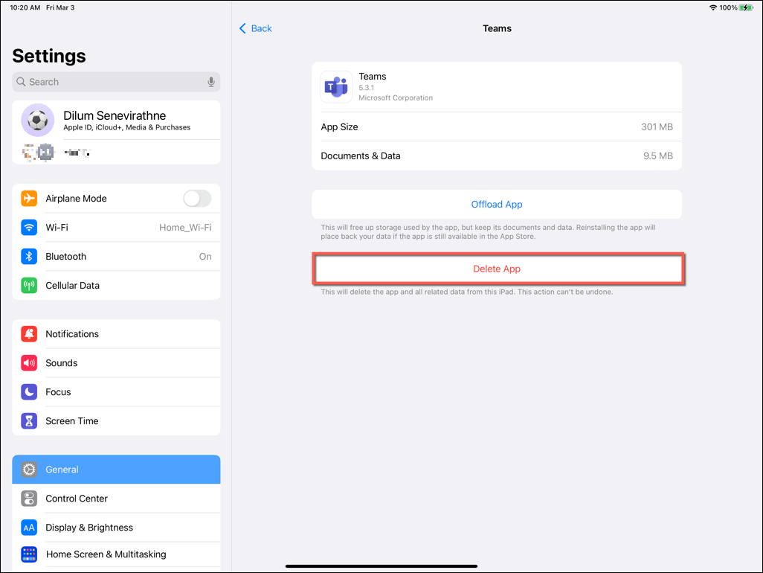
Task: Open the Wi-Fi settings icon
Action: tap(29, 228)
